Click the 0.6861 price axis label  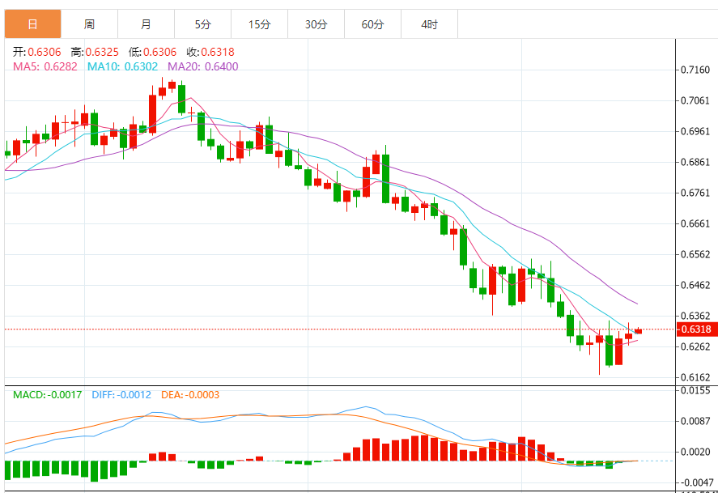[695, 162]
